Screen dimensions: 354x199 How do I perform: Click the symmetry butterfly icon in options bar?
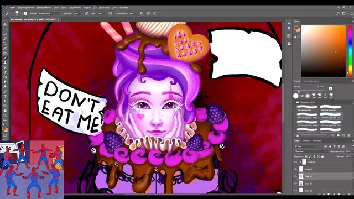[x=154, y=13]
